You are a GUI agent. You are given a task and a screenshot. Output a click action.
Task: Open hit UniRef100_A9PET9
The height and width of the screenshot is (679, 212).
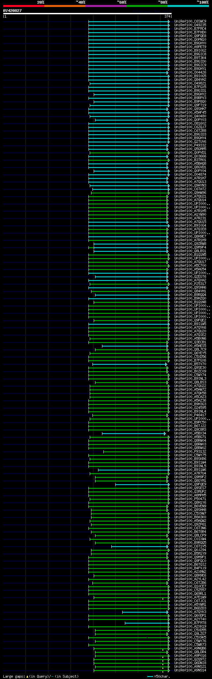(190, 47)
